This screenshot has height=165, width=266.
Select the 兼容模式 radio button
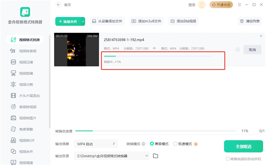point(152,144)
